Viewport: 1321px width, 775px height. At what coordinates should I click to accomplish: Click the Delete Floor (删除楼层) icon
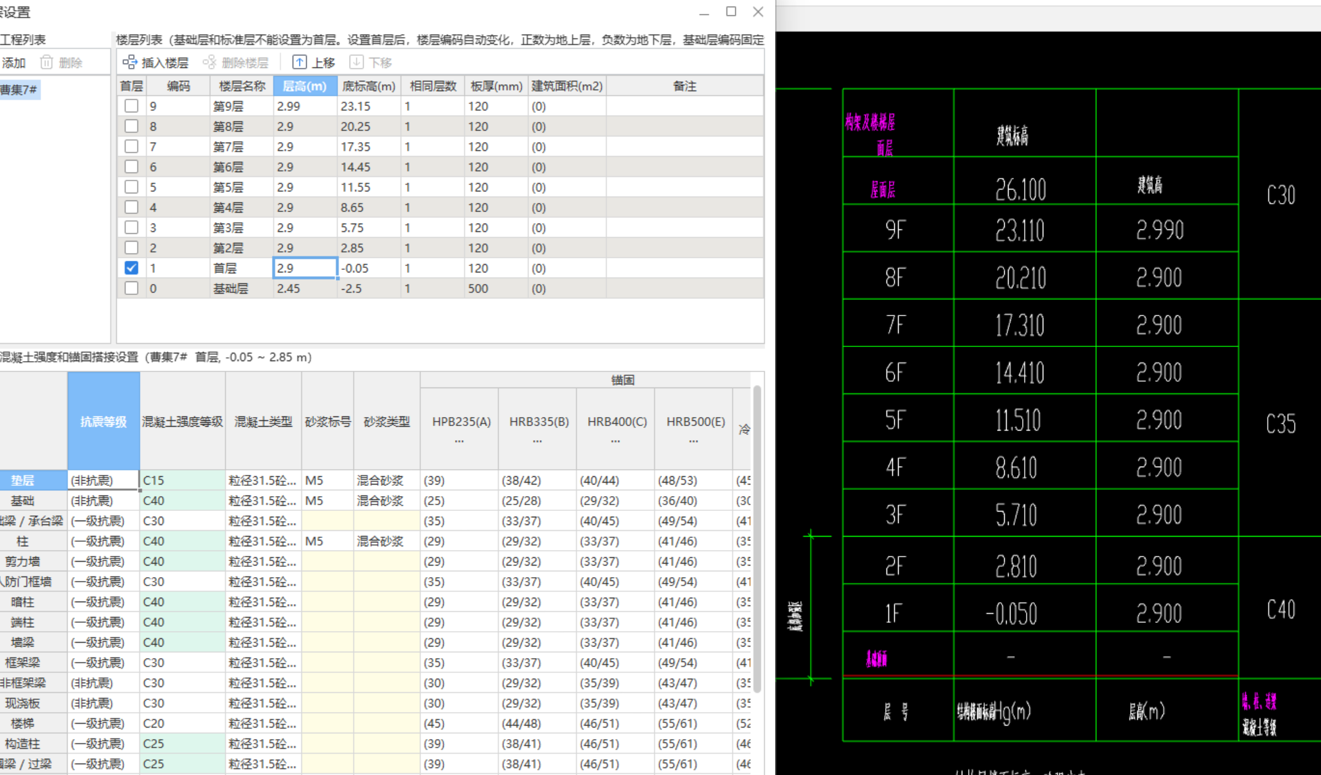[x=210, y=62]
